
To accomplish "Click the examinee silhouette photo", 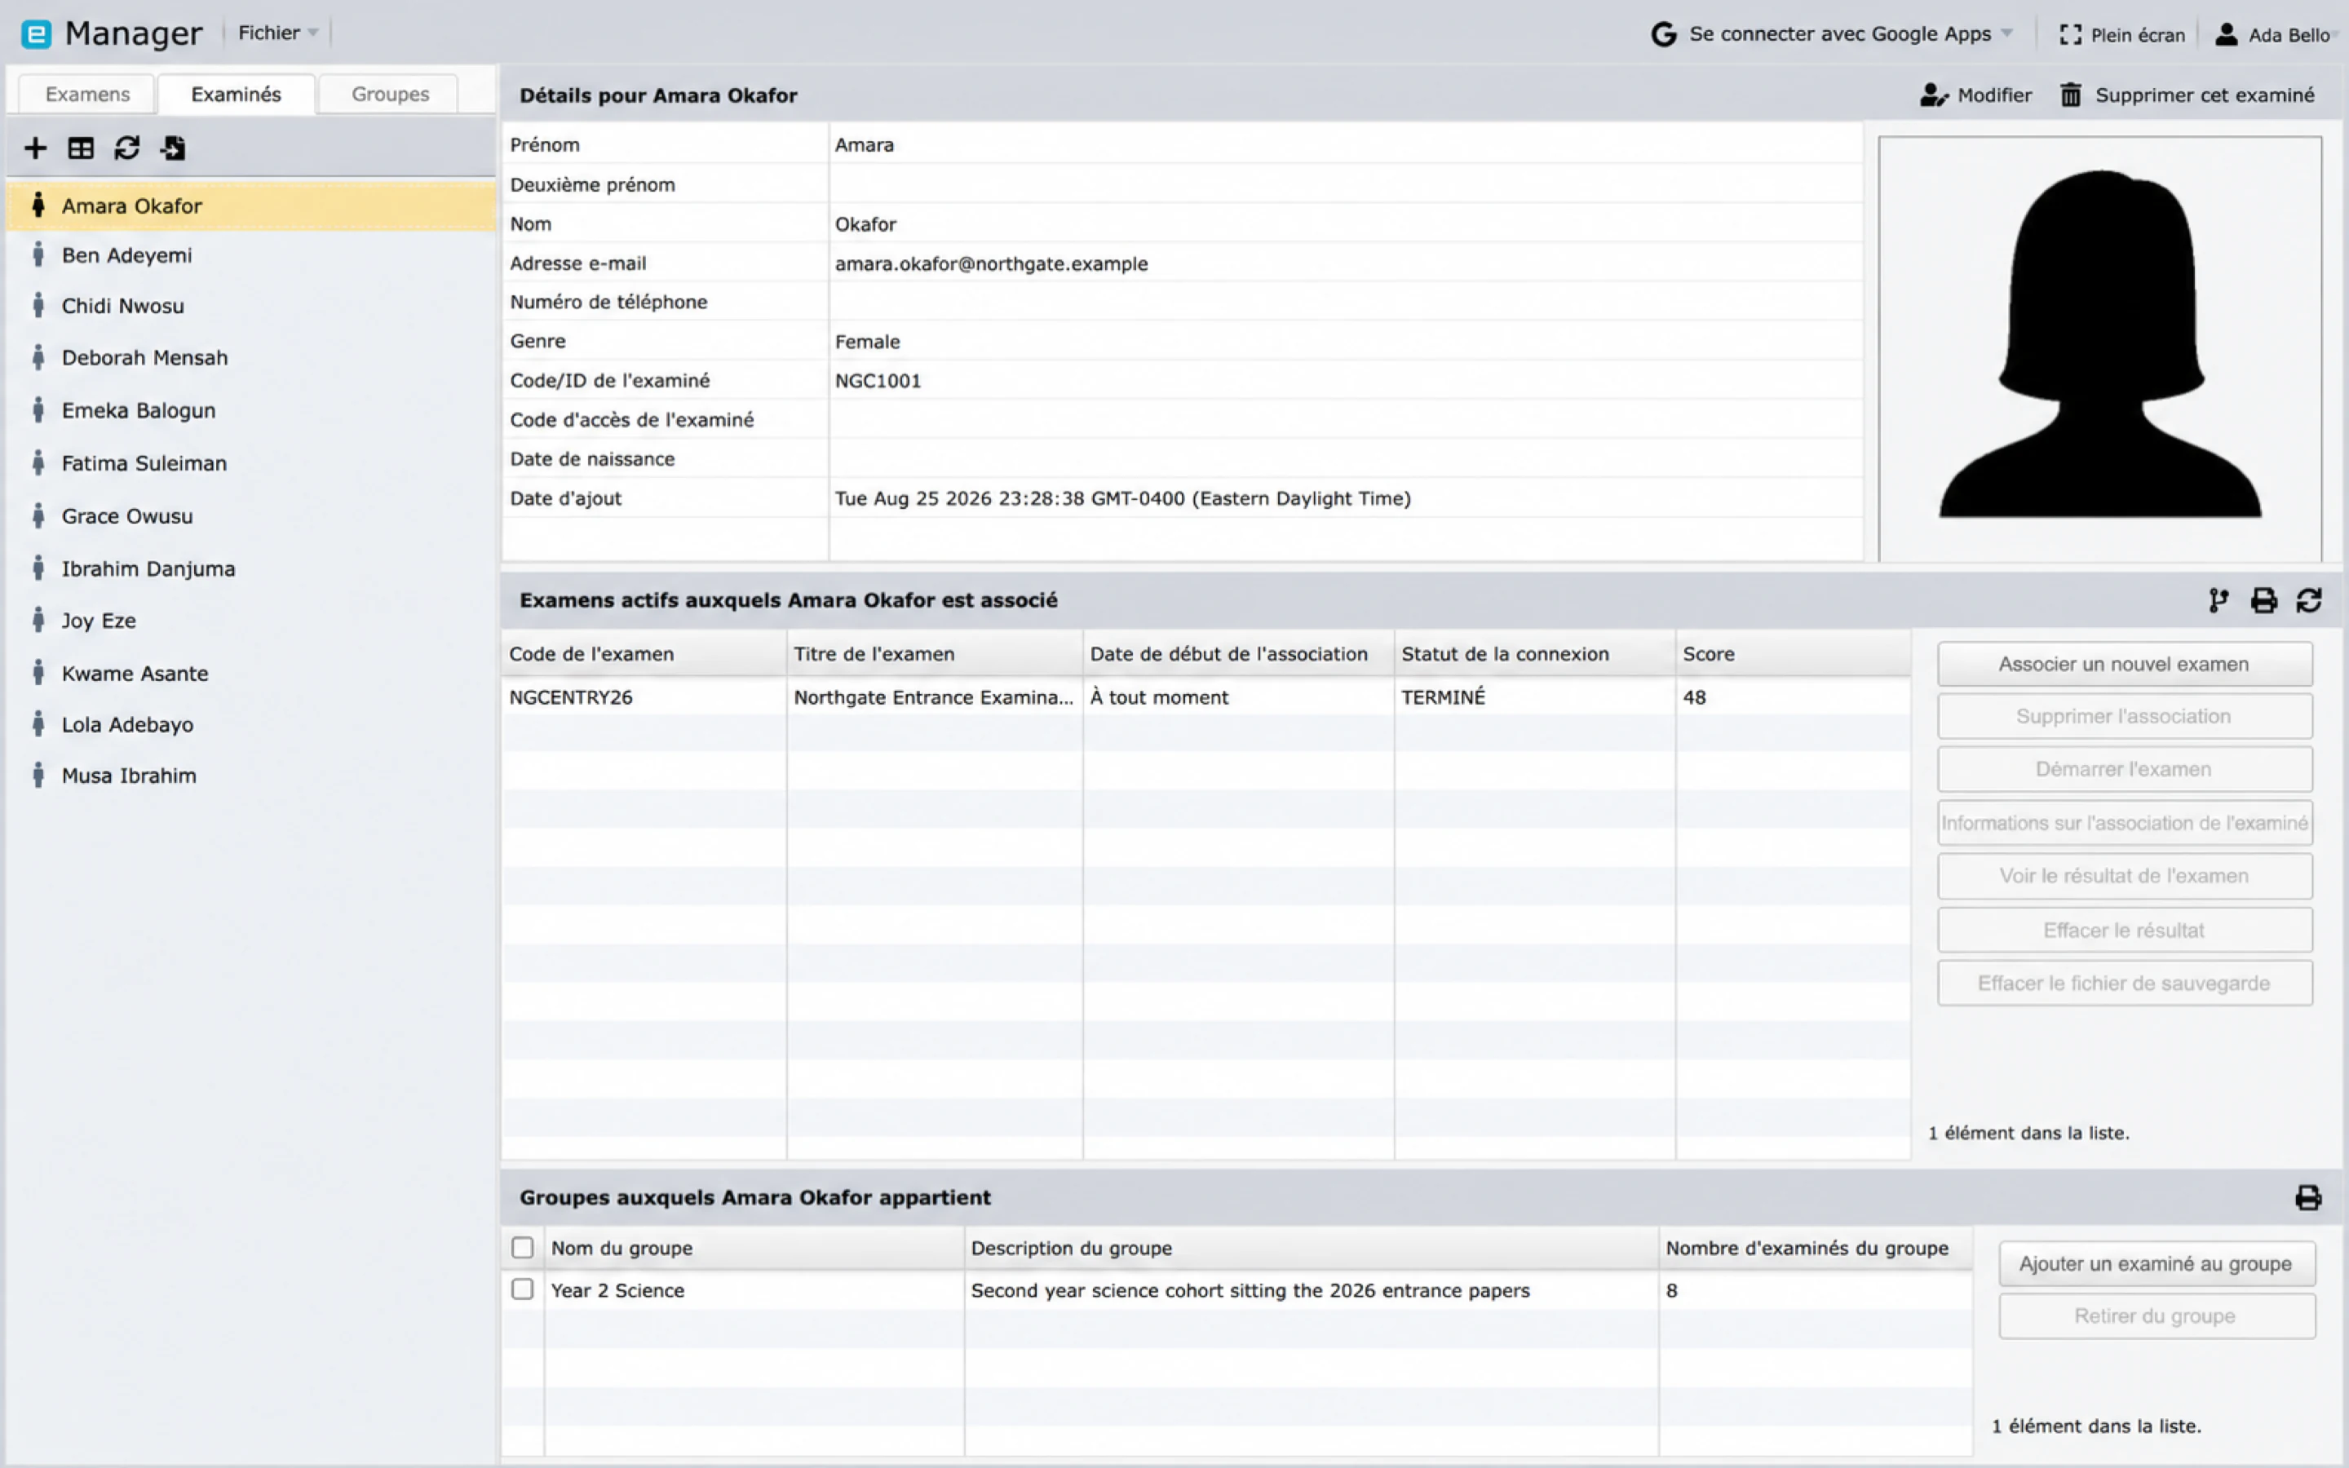I will point(2099,347).
